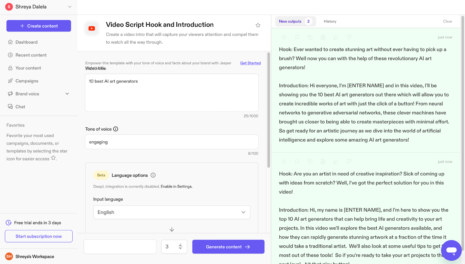Open Dashboard from the sidebar

click(26, 42)
